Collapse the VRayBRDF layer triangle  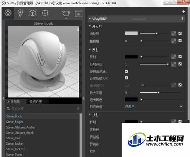(90, 18)
